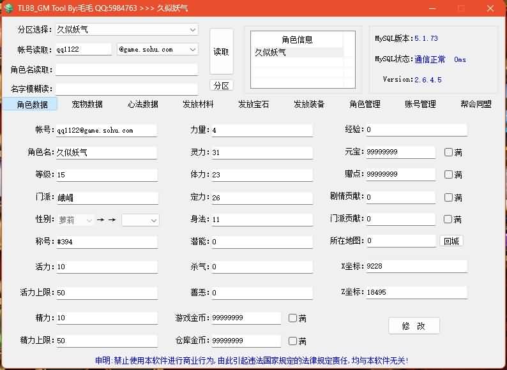Click the 通信正常 status text
This screenshot has height=370, width=507.
(x=430, y=59)
